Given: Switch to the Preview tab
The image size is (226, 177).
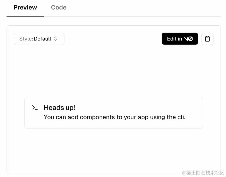Looking at the screenshot, I should point(25,8).
